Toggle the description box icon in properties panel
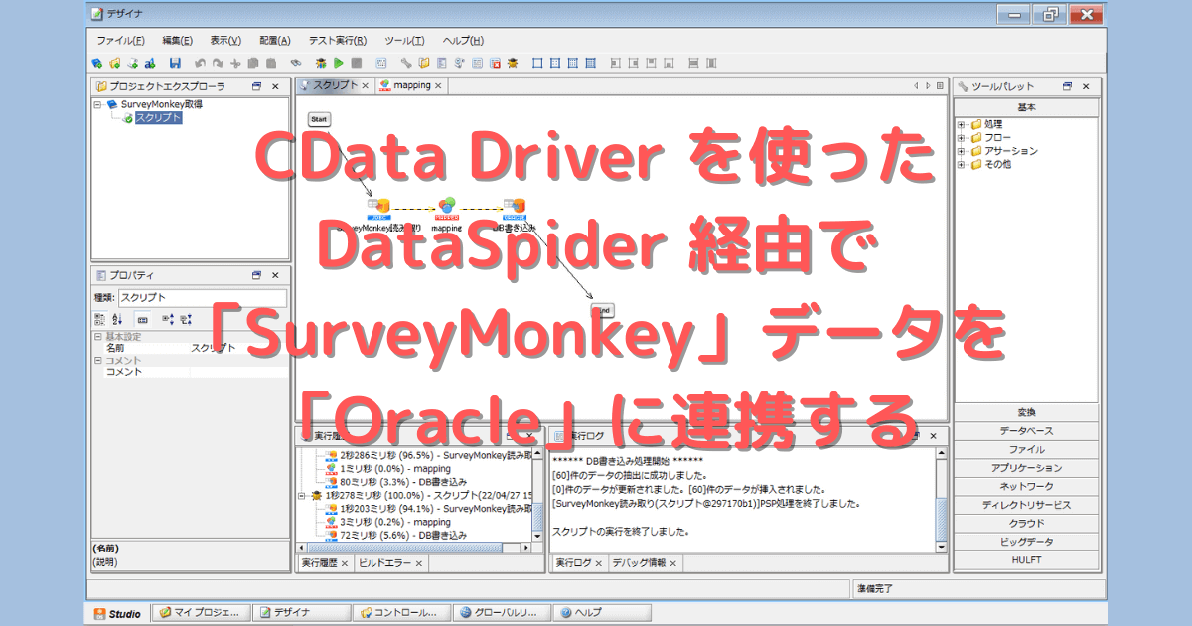The image size is (1192, 626). click(144, 319)
